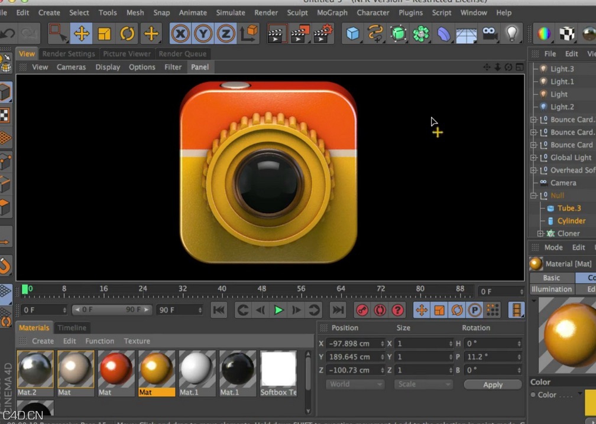Open the MoGraph menu

(x=332, y=12)
